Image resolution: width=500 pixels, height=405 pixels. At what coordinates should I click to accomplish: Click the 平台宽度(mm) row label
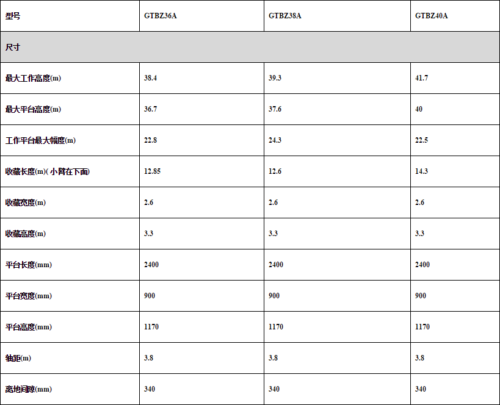tap(29, 296)
